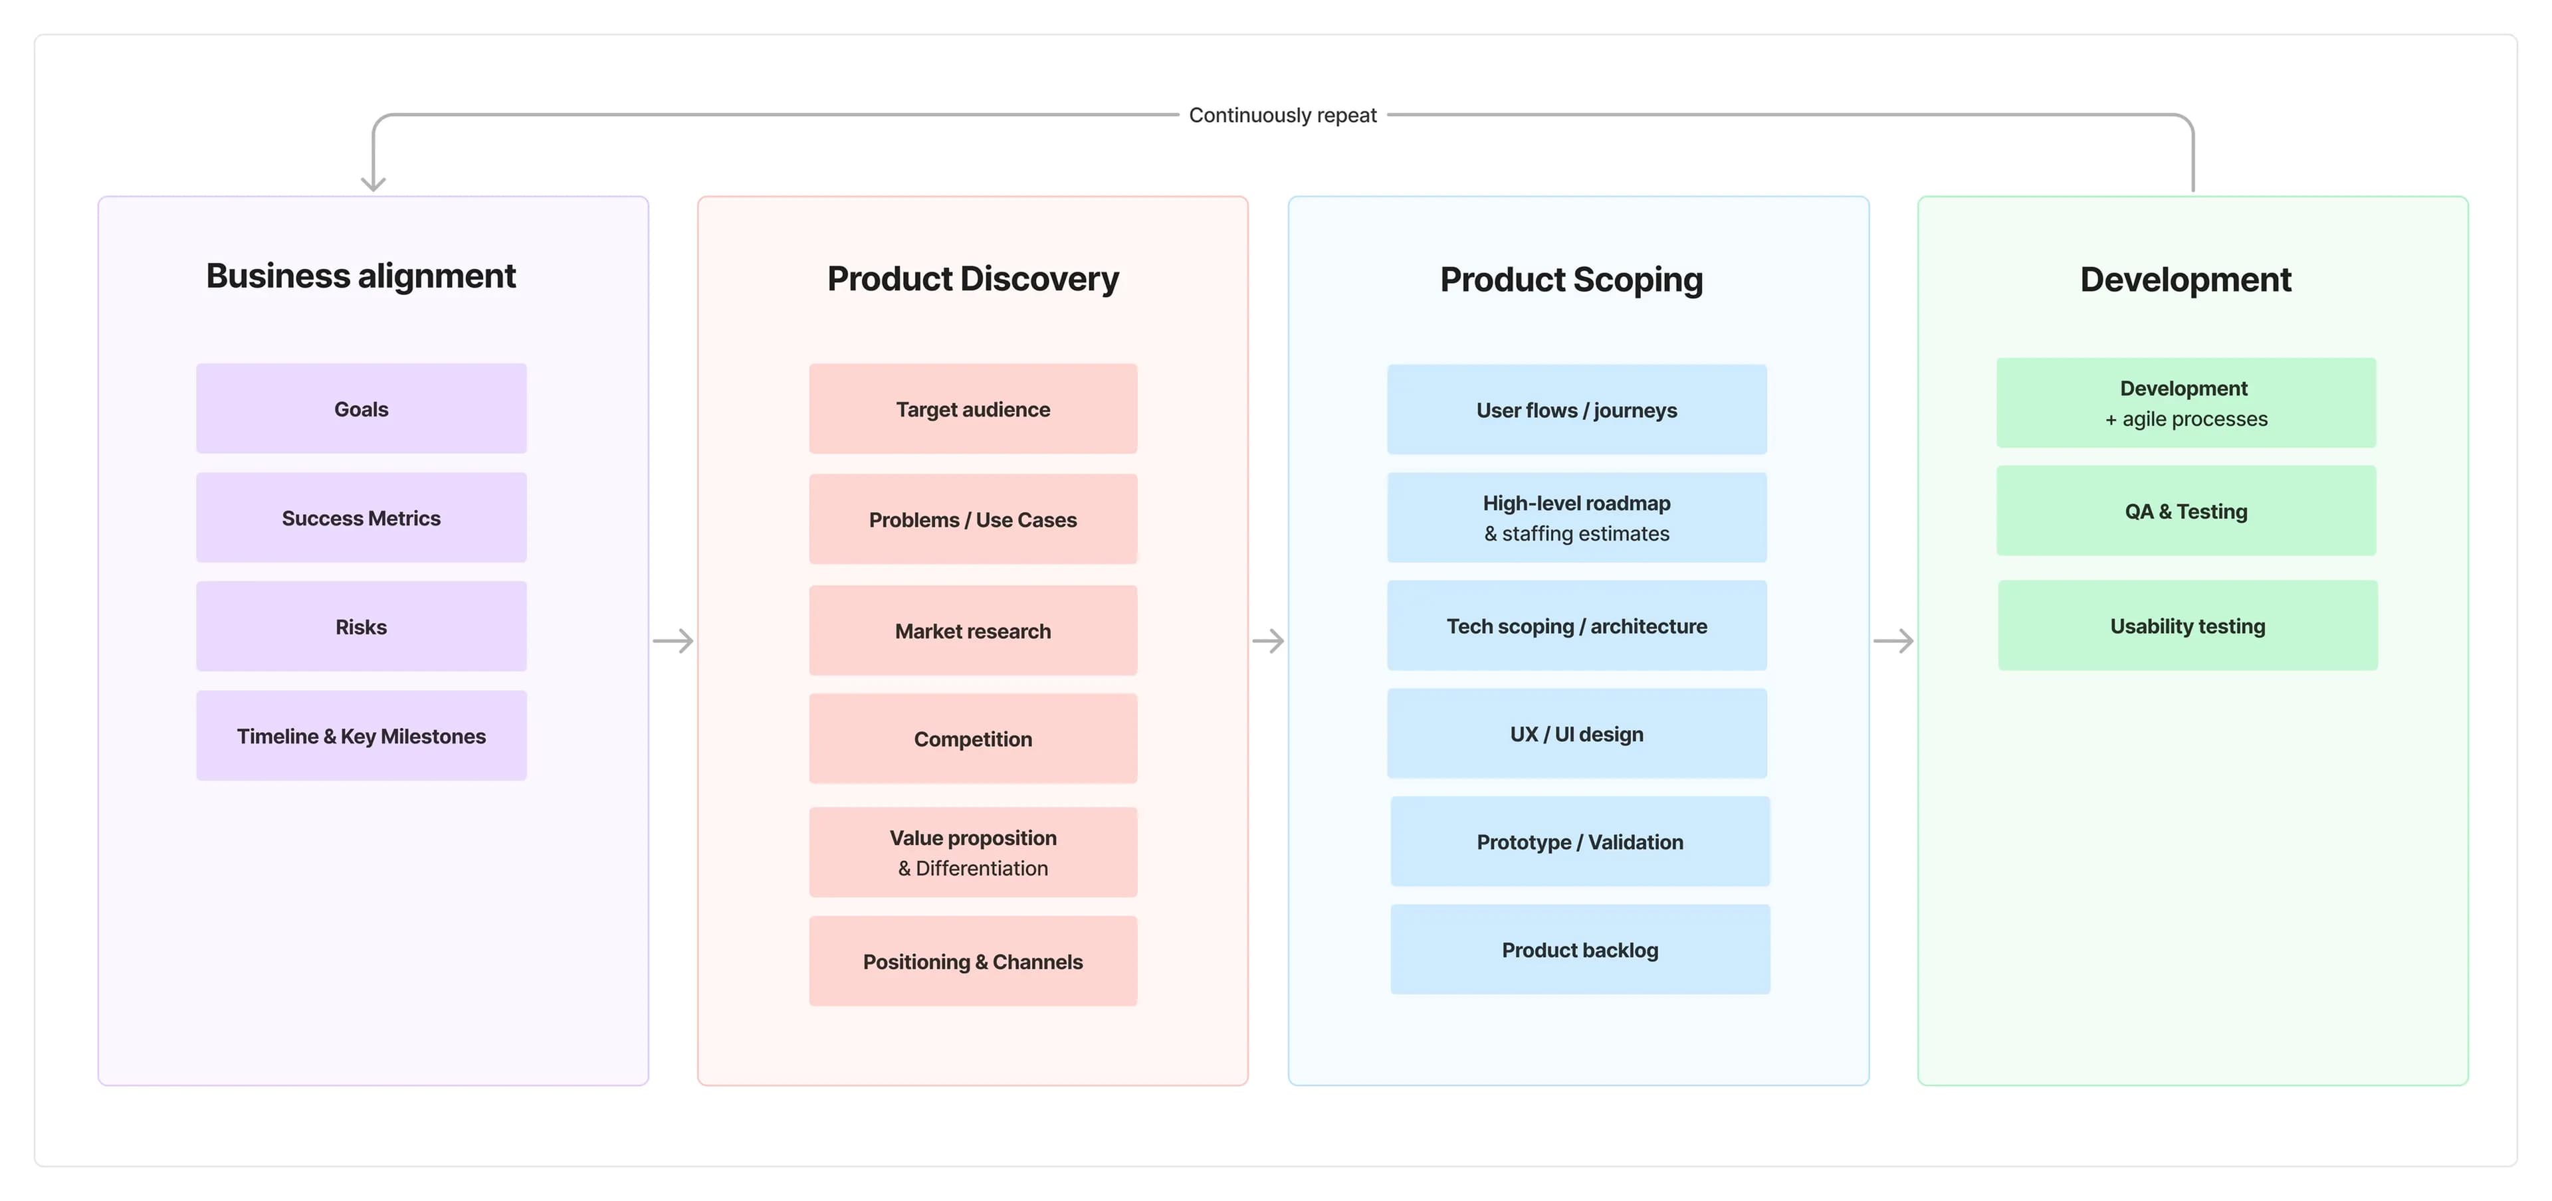This screenshot has width=2552, height=1201.
Task: Click the arrow between Product Discovery and Product Scoping
Action: tap(1269, 642)
